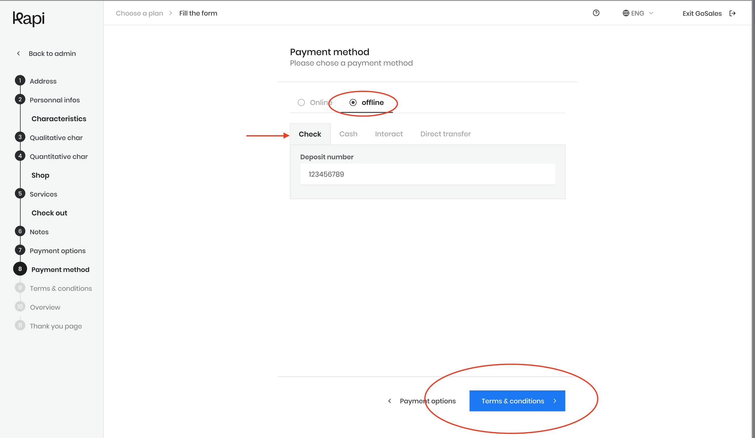
Task: Click step 5 Services circle icon
Action: (x=20, y=194)
